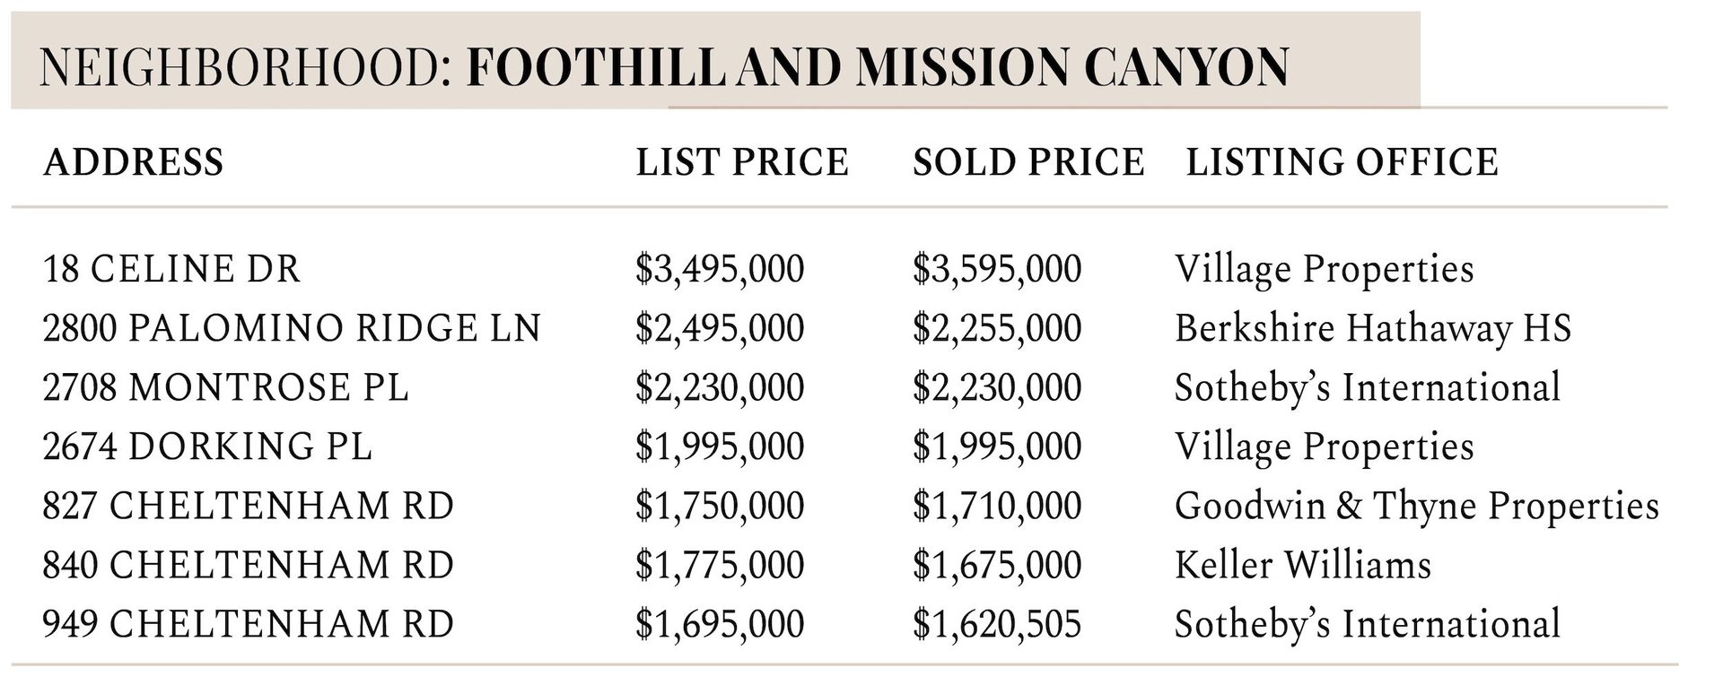
Task: Click the $1,620,505 sold price
Action: tap(997, 624)
